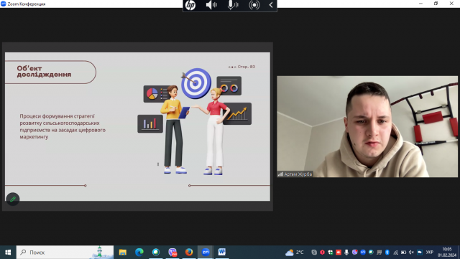Open Microsoft Word from the taskbar
Viewport: 460px width, 259px height.
coord(222,252)
